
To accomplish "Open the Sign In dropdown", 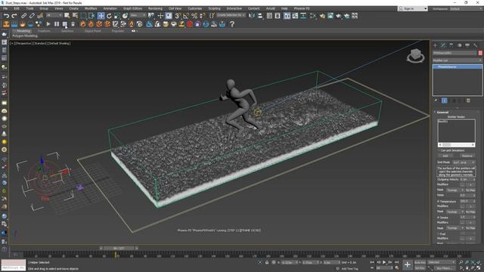I will point(413,8).
